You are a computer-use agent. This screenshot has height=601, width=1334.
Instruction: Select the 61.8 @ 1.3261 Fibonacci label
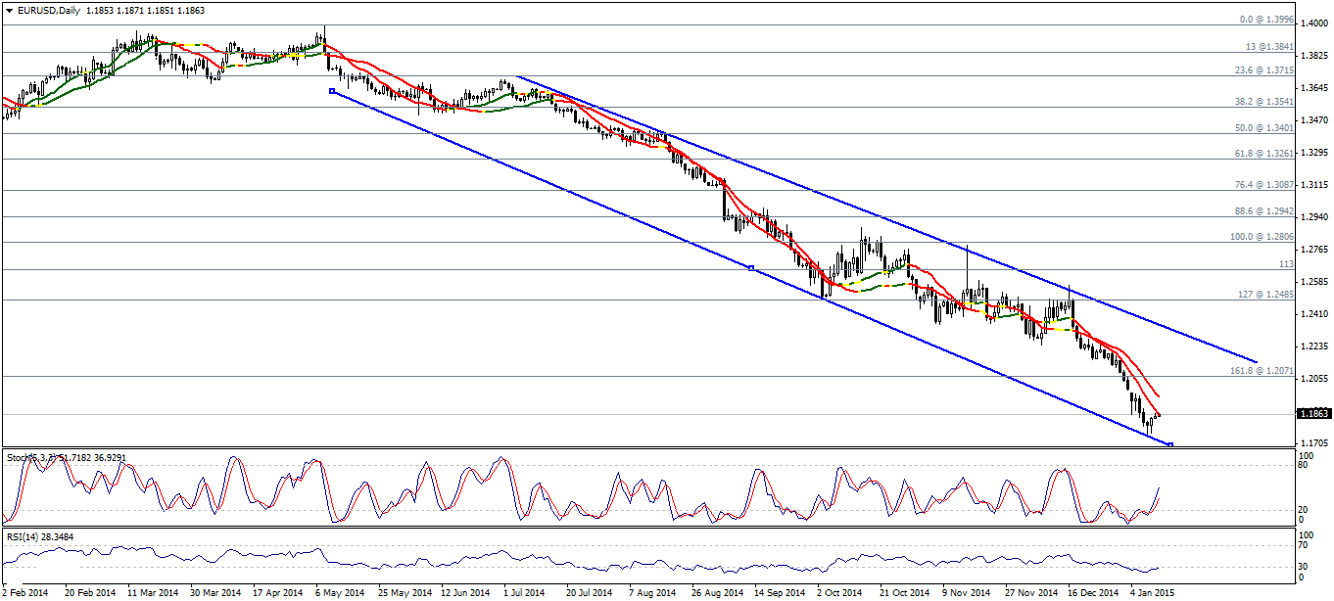coord(1263,153)
